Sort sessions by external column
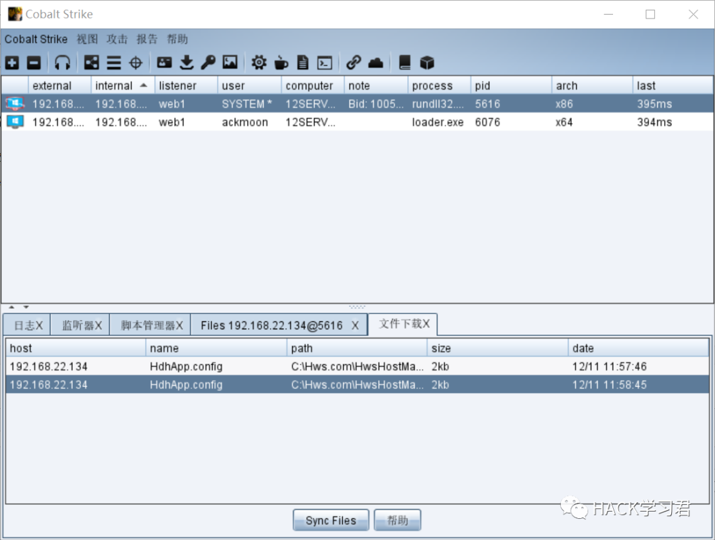 coord(60,85)
